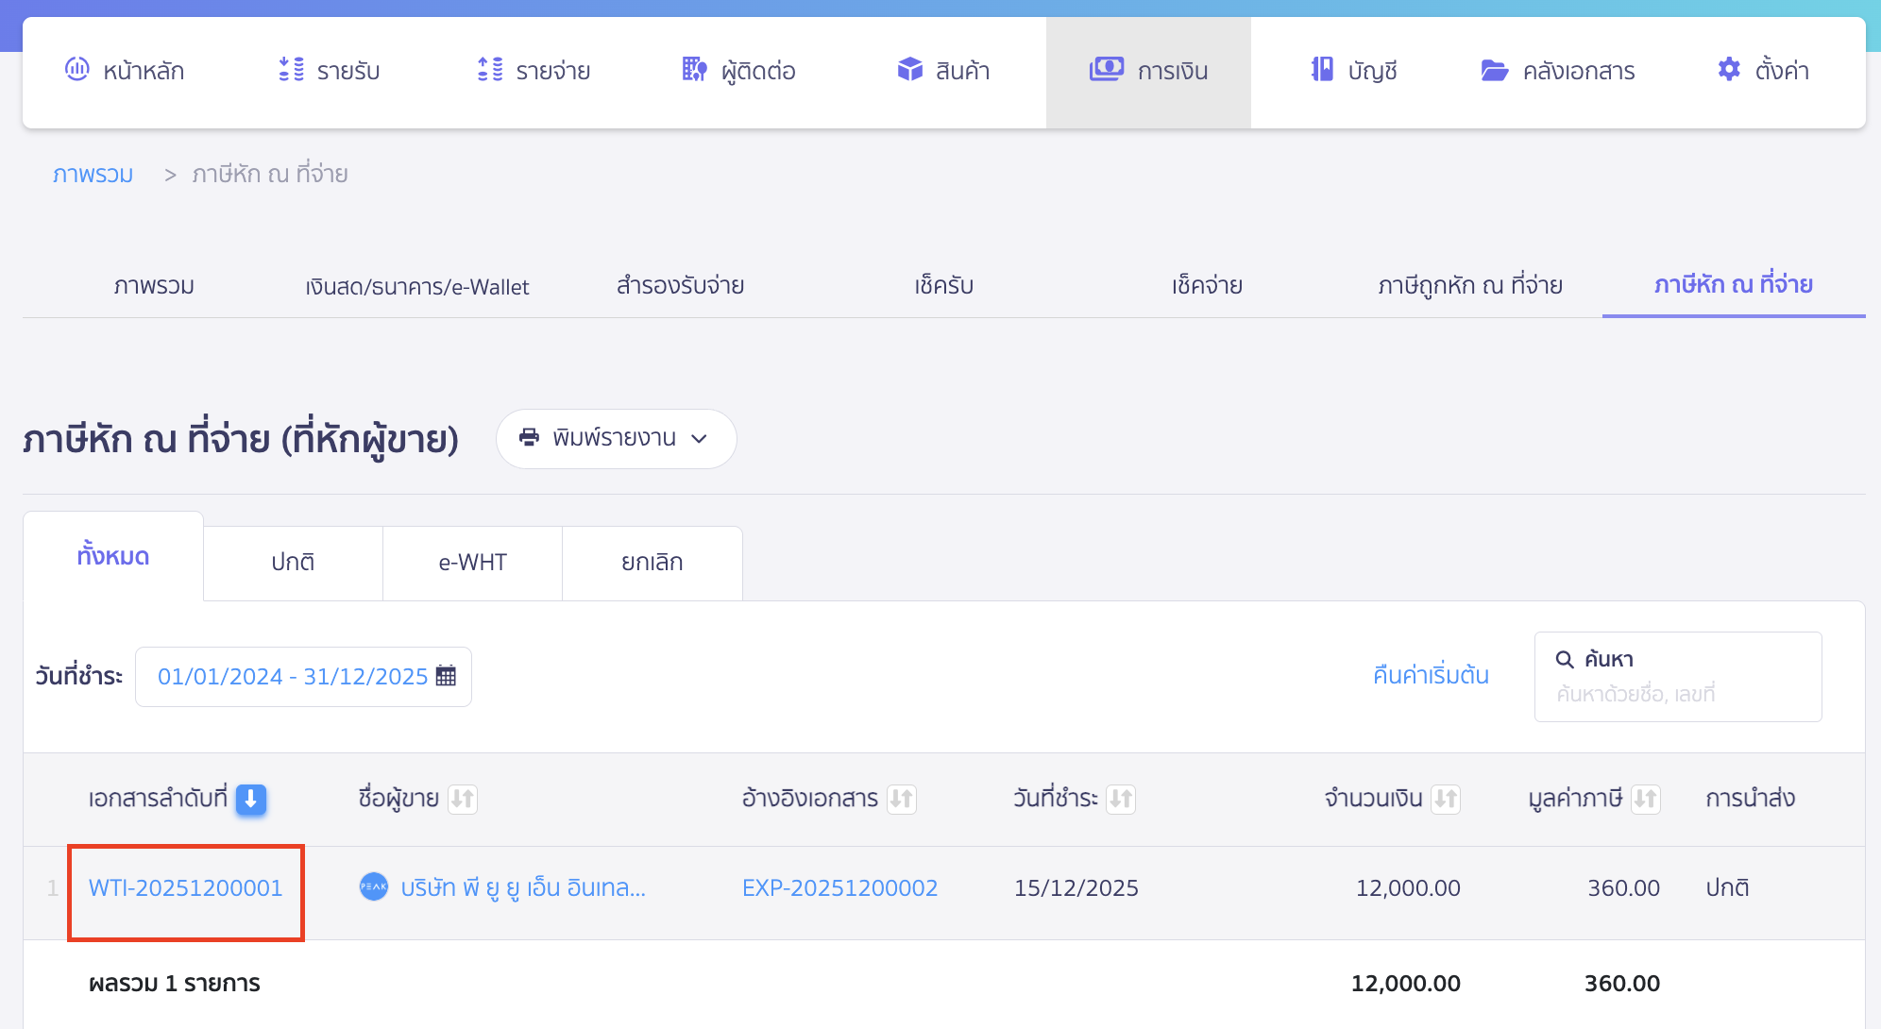
Task: Click the สินค้า product box icon
Action: point(909,69)
